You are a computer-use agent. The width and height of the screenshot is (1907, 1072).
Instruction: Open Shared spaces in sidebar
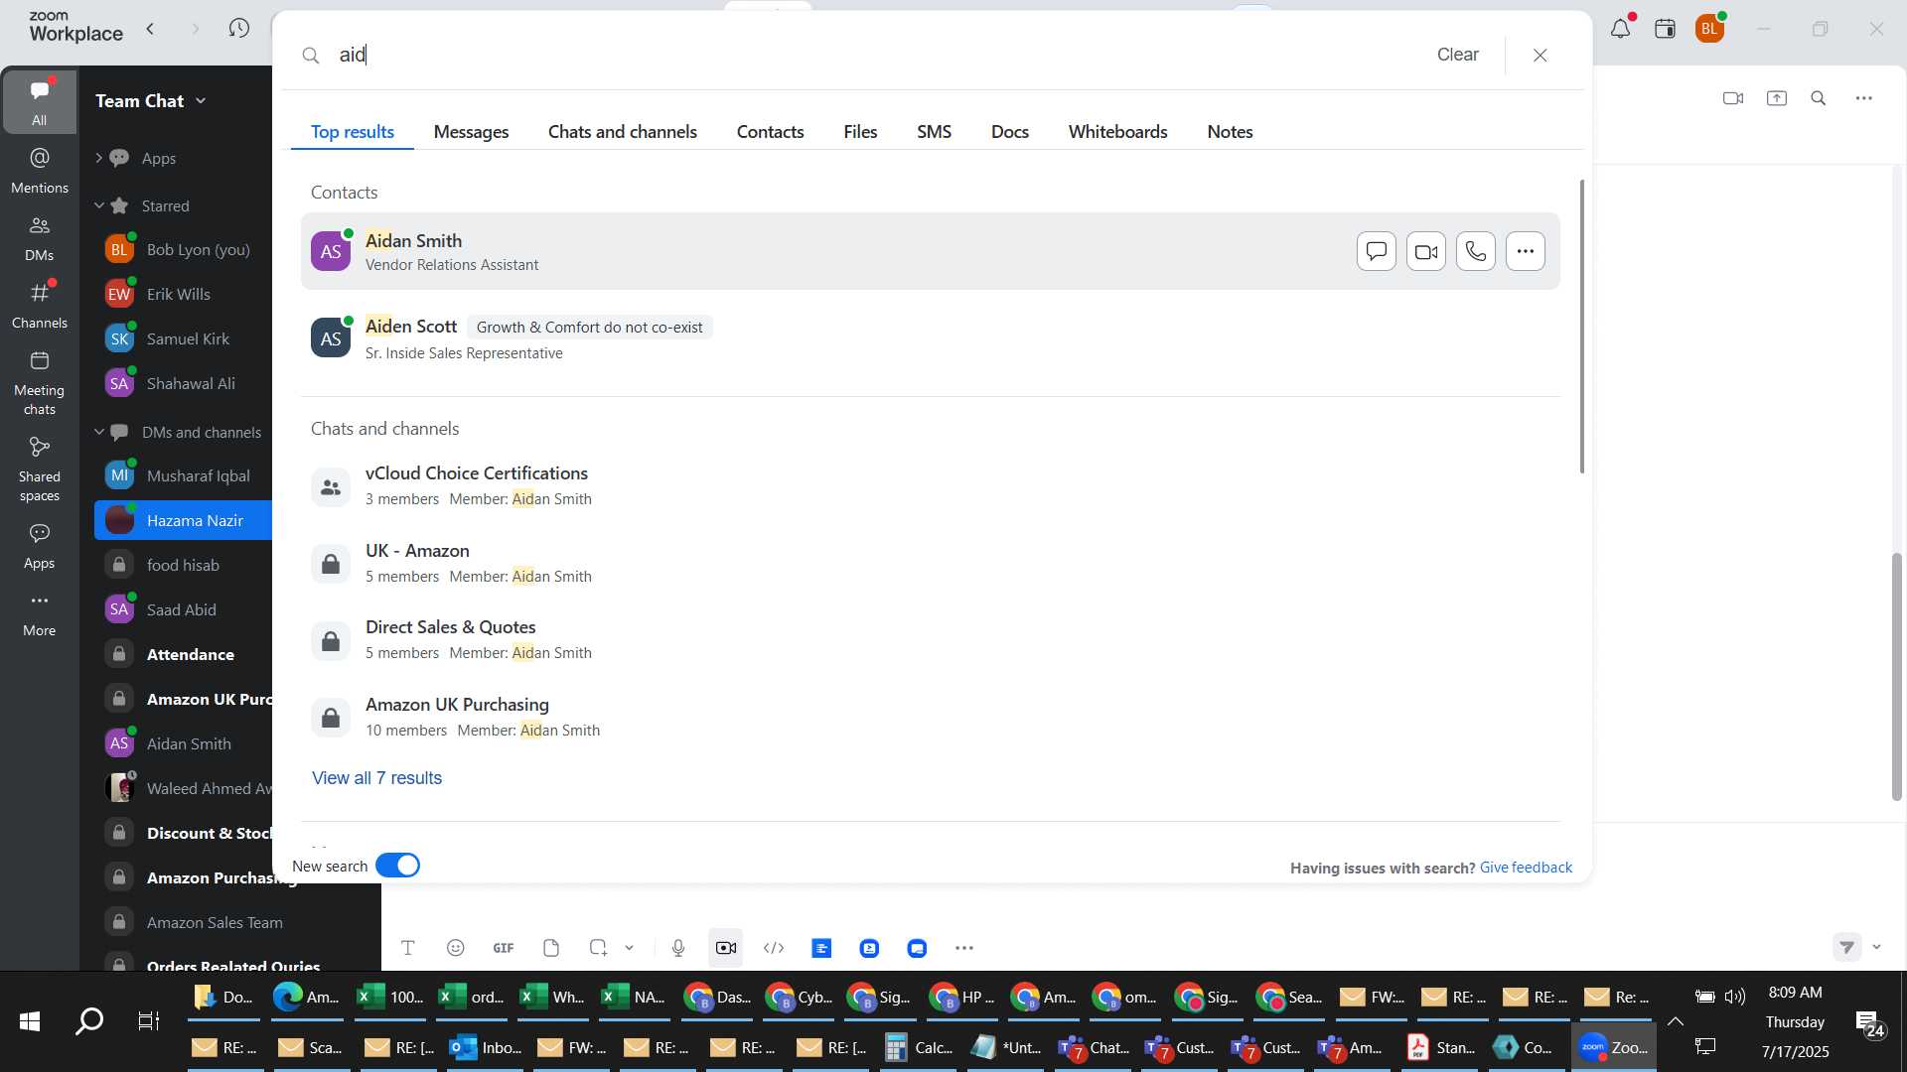pyautogui.click(x=40, y=469)
